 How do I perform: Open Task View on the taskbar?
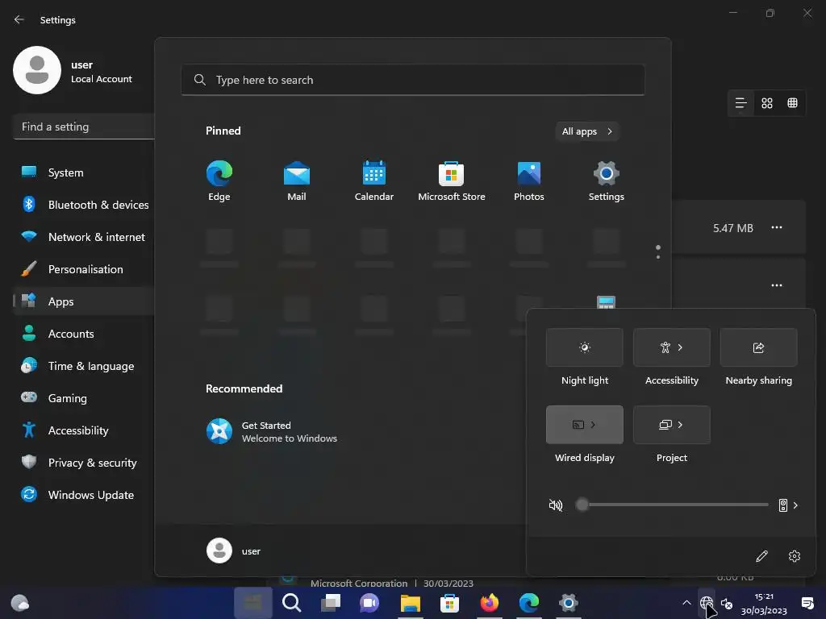coord(331,602)
